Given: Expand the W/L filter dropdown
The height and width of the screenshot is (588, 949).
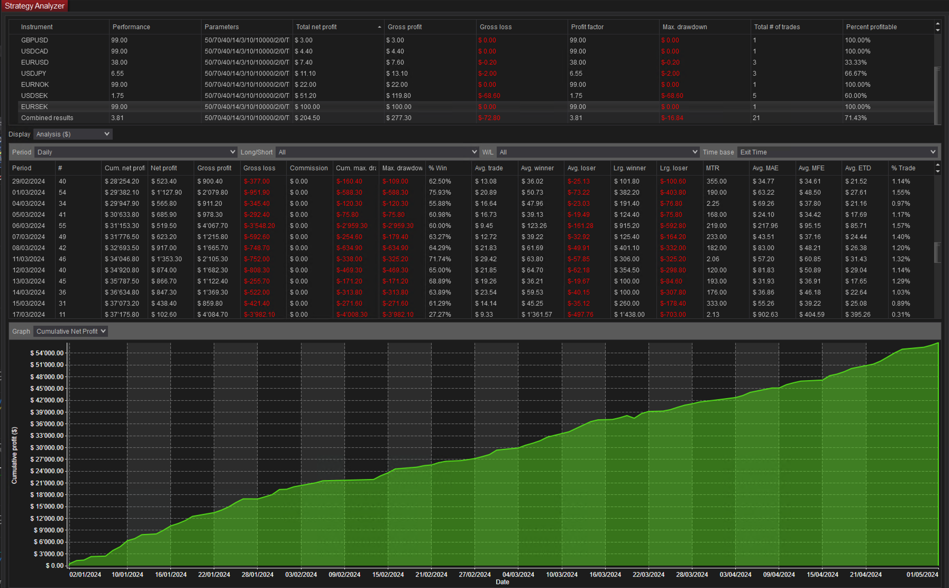Looking at the screenshot, I should 598,152.
